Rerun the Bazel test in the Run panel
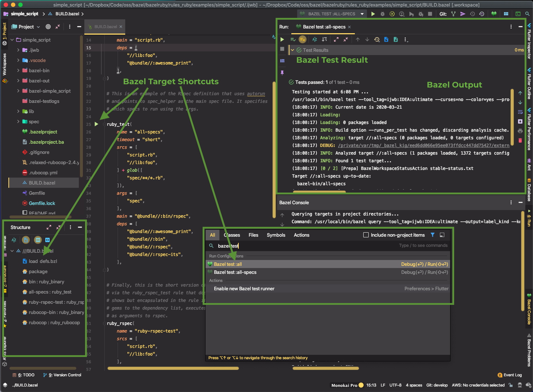The height and width of the screenshot is (392, 533). click(282, 39)
